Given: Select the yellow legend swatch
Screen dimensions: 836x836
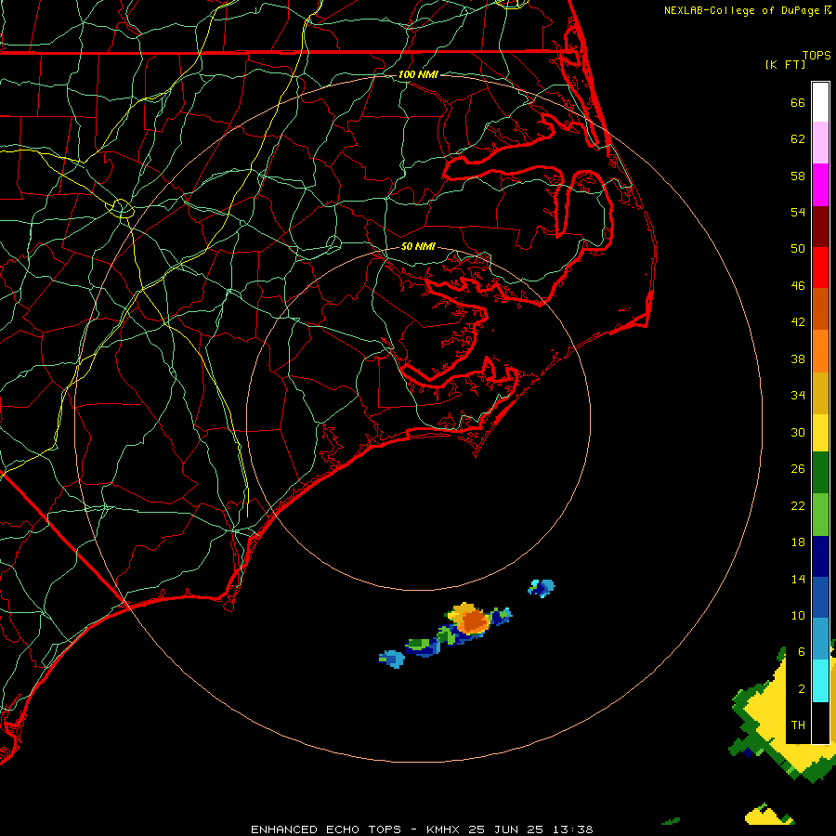Looking at the screenshot, I should tap(820, 433).
